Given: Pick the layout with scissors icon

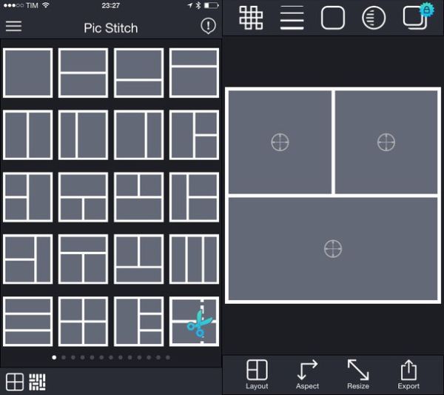Looking at the screenshot, I should (195, 321).
